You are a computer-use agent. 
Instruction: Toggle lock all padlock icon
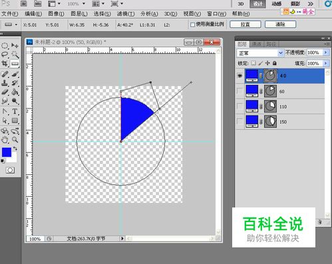tap(275, 63)
